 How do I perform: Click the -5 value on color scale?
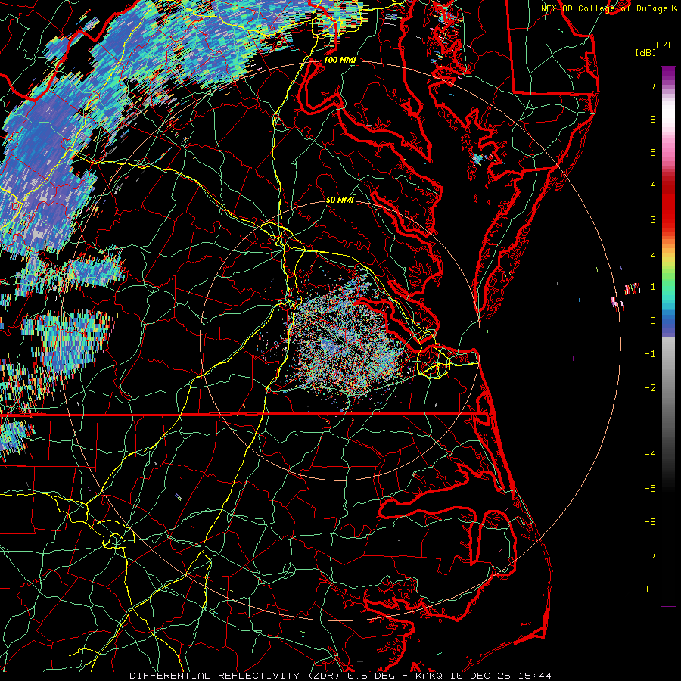pyautogui.click(x=650, y=489)
